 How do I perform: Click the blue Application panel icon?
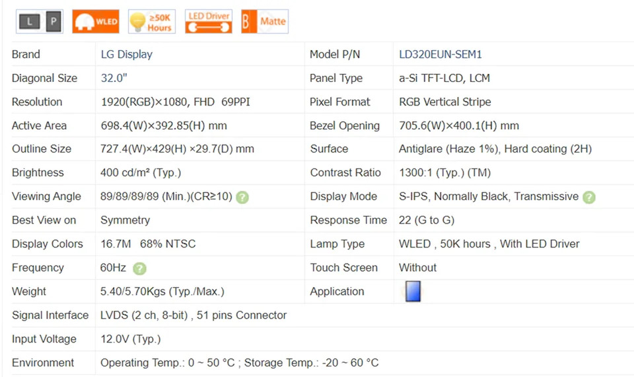tap(413, 291)
